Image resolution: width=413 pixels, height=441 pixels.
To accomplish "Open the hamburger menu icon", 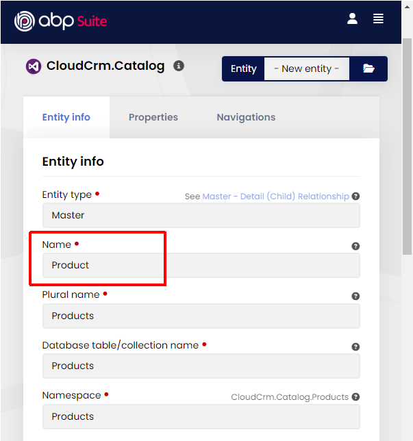I will point(378,19).
